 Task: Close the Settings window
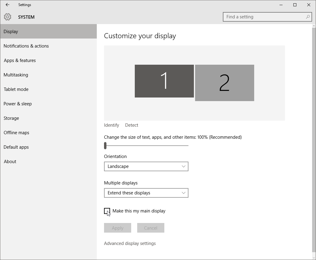click(x=308, y=5)
